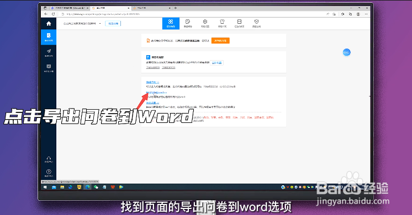Open the red WPS icon on the taskbar
Screen dimensions: 412x215
pyautogui.click(x=113, y=187)
